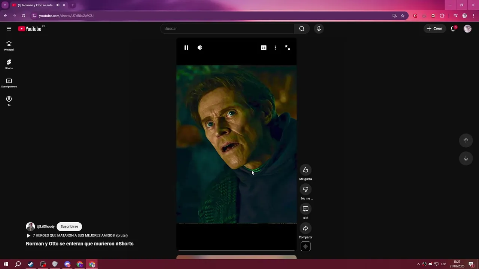Open the YouTube hamburger guide menu
Viewport: 479px width, 269px height.
[9, 29]
